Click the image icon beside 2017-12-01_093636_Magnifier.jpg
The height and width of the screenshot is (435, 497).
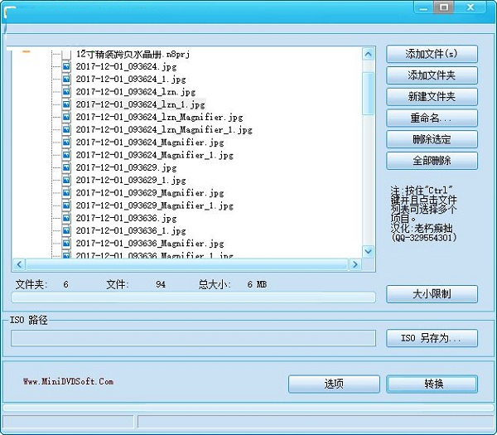(x=66, y=243)
